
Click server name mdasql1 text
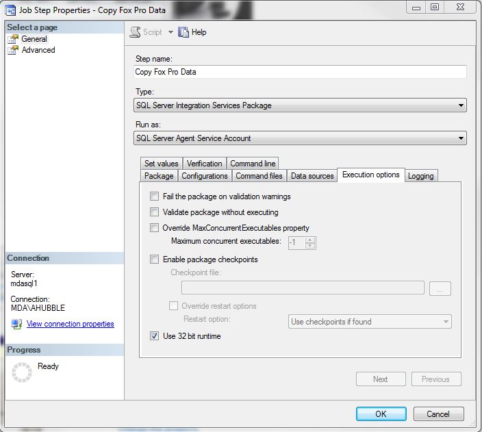pos(24,283)
